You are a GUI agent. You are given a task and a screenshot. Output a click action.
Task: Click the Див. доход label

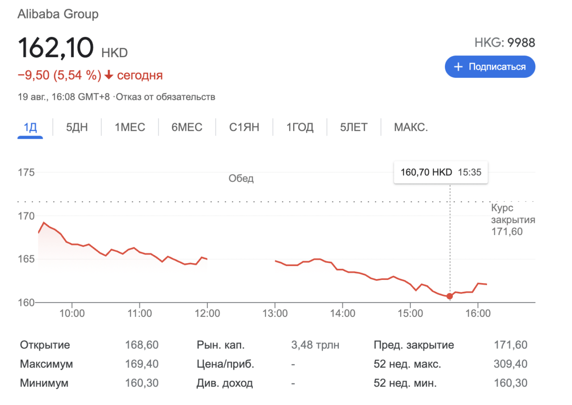click(224, 383)
